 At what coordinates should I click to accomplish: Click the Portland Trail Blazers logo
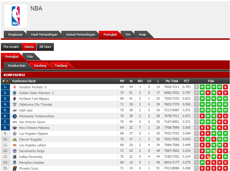pyautogui.click(x=15, y=99)
